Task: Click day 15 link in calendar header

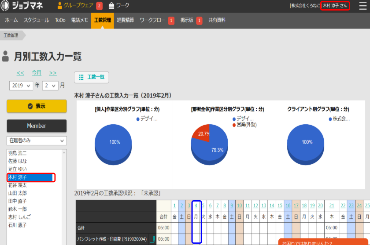Action: click(x=280, y=206)
